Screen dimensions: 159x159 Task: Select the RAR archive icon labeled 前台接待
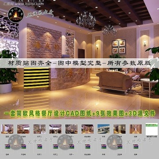click(x=87, y=147)
